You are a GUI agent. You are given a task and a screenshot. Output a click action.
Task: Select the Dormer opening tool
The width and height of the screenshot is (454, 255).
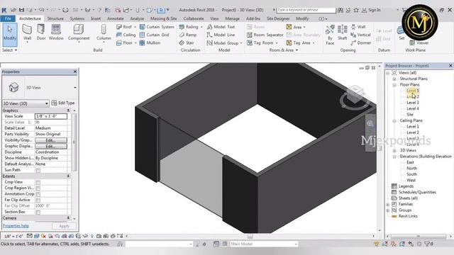coord(360,42)
